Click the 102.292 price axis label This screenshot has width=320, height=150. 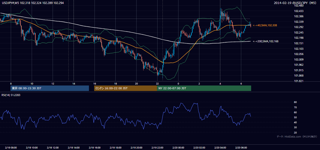pyautogui.click(x=299, y=27)
